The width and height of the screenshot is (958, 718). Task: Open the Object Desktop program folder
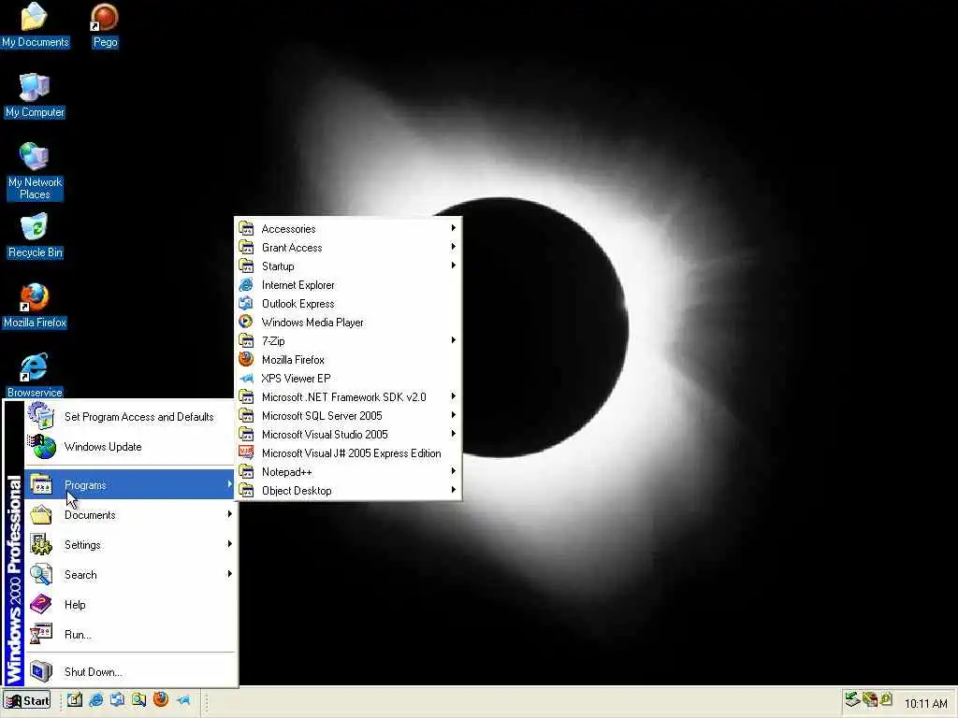point(348,491)
